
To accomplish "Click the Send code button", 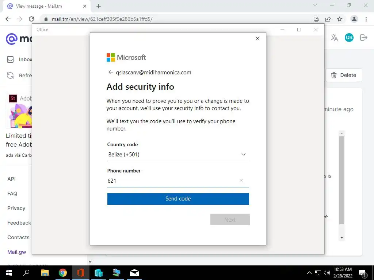I will 178,199.
